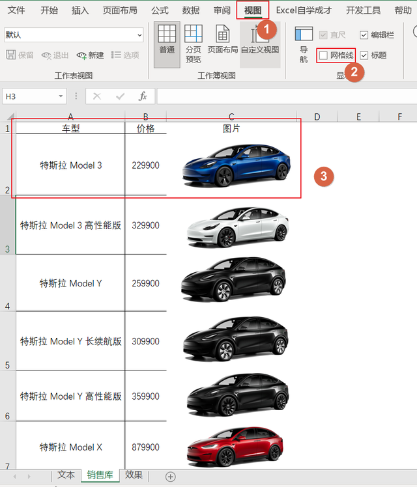Uncheck the Ruler (直尺) checkbox

click(x=323, y=35)
